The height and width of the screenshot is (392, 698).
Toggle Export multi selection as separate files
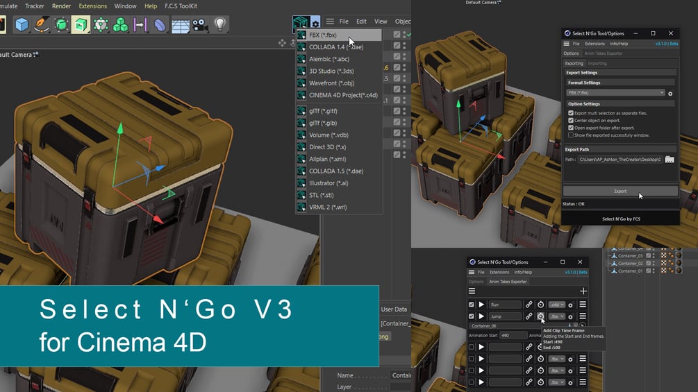(x=571, y=113)
